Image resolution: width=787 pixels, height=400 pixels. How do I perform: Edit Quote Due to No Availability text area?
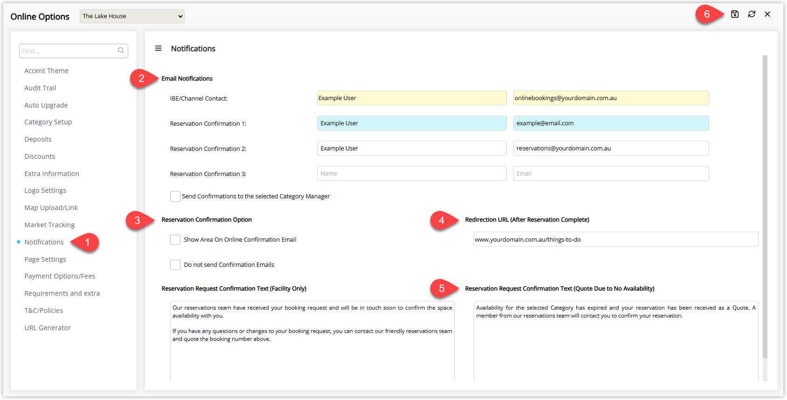pyautogui.click(x=616, y=341)
